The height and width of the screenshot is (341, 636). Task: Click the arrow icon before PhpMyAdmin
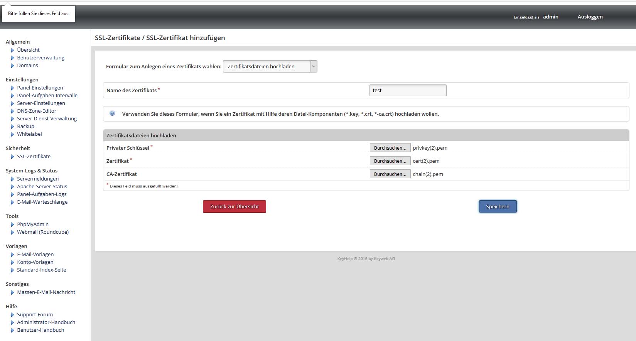click(12, 225)
